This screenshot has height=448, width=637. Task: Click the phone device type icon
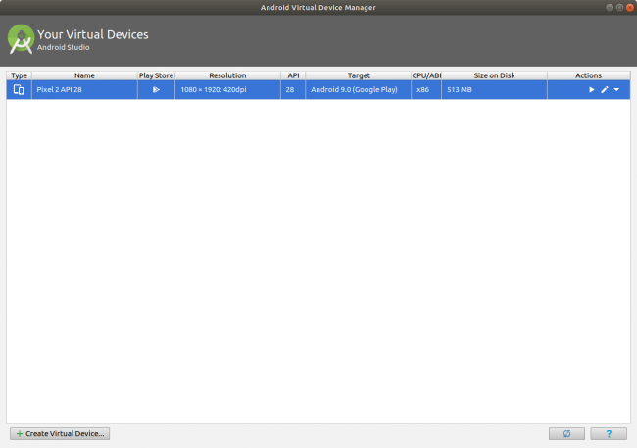point(19,89)
